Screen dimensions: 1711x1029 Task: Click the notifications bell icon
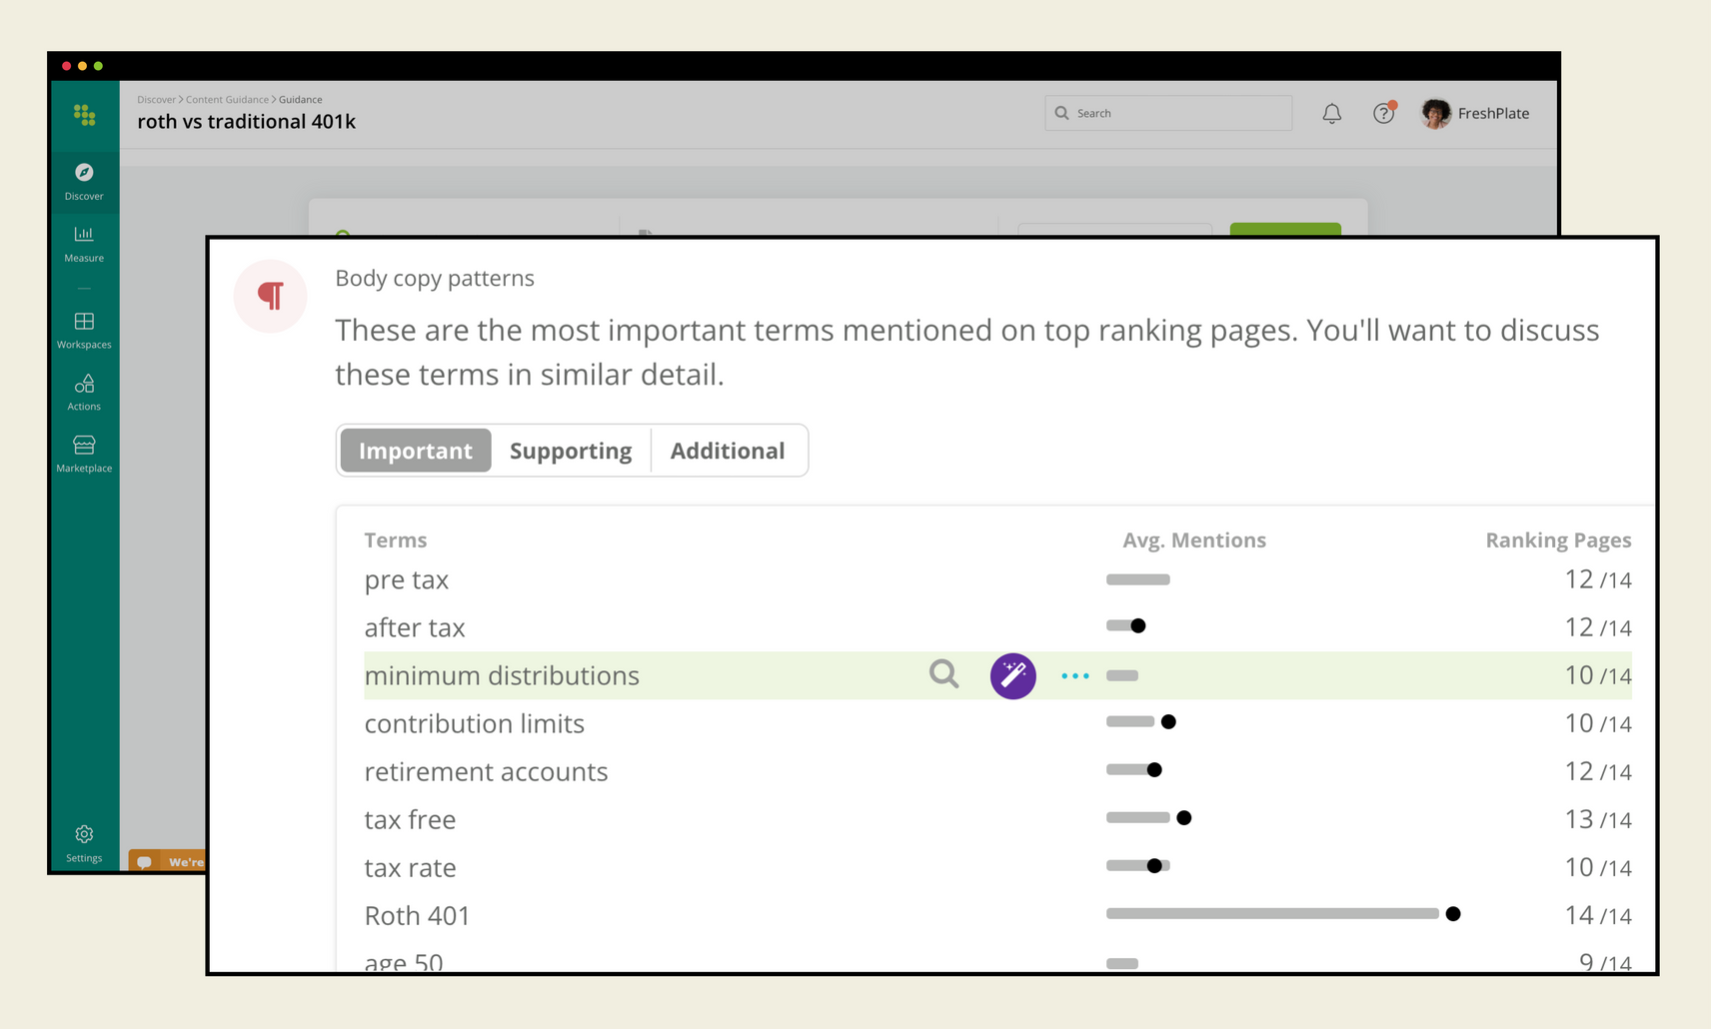1331,114
